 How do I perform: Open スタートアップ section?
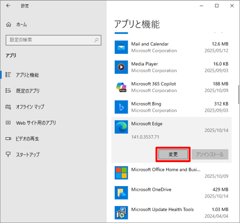[27, 154]
